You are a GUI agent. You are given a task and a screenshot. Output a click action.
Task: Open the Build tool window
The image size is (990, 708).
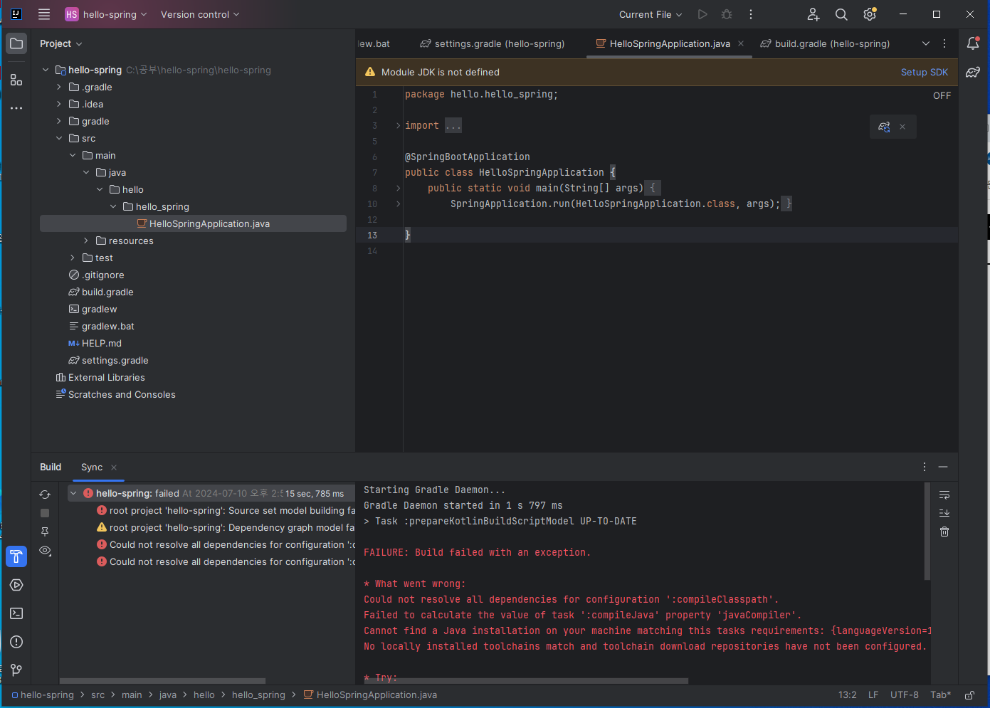tap(16, 556)
